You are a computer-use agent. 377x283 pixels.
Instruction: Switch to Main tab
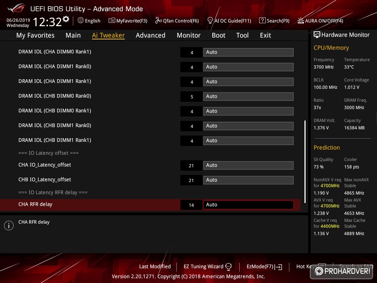click(73, 35)
